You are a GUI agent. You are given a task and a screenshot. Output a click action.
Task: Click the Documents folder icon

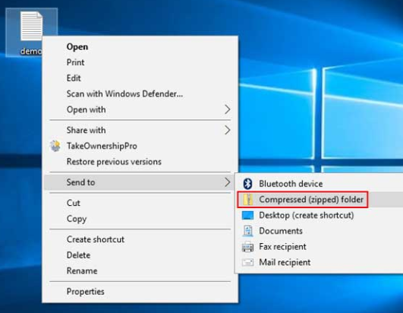(x=247, y=231)
